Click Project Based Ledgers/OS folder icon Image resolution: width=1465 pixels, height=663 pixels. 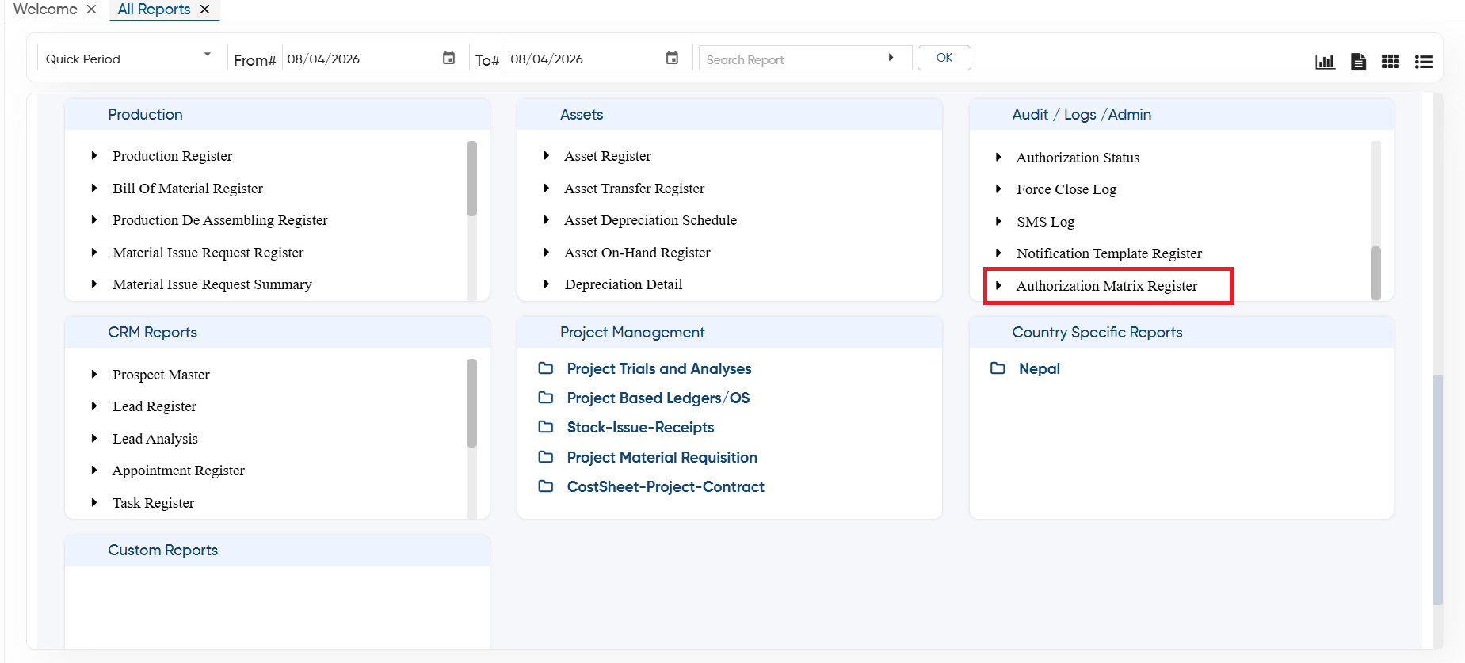point(546,398)
